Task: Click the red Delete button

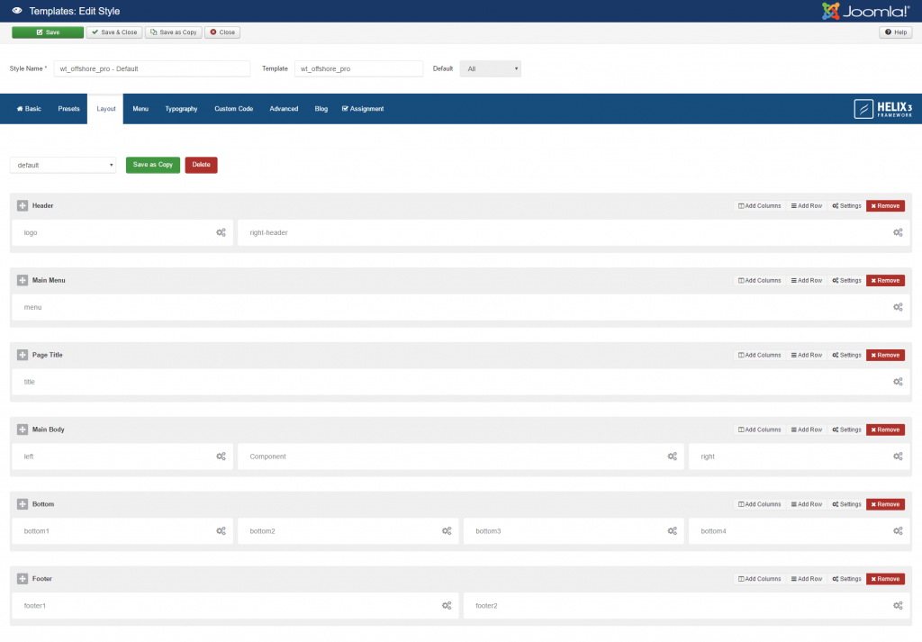Action: (x=200, y=165)
